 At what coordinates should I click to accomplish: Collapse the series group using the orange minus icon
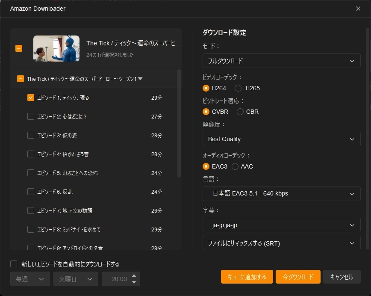(18, 48)
